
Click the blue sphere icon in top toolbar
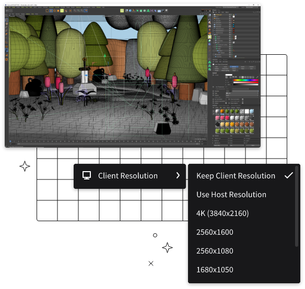tap(130, 10)
